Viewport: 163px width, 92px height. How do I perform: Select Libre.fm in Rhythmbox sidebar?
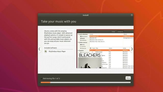83,48
